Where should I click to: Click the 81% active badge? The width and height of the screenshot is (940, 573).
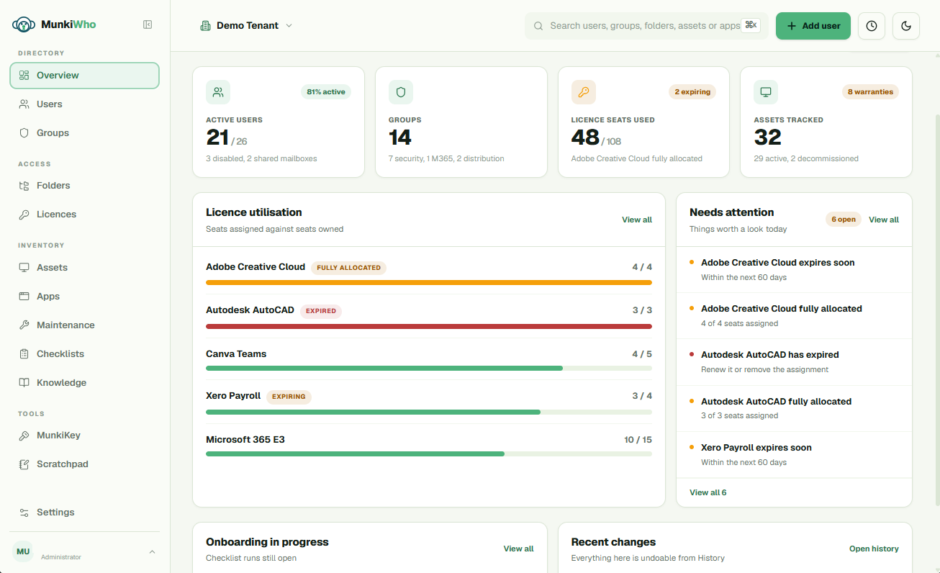click(x=326, y=92)
